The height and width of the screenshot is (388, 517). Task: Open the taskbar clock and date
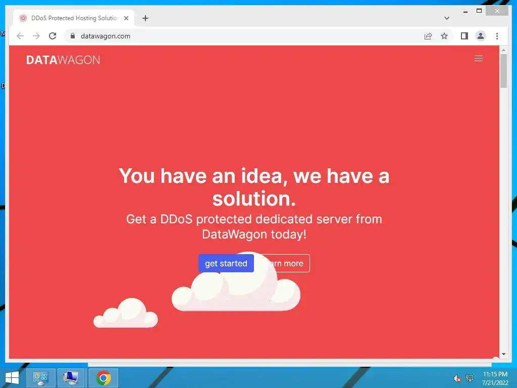point(495,378)
